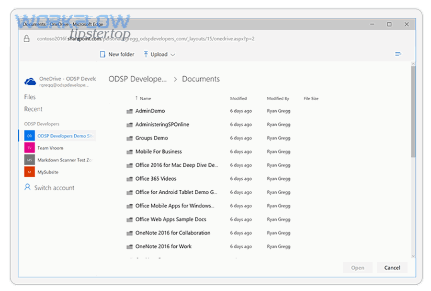This screenshot has width=431, height=291.
Task: Sort by the File Size column header
Action: point(311,98)
